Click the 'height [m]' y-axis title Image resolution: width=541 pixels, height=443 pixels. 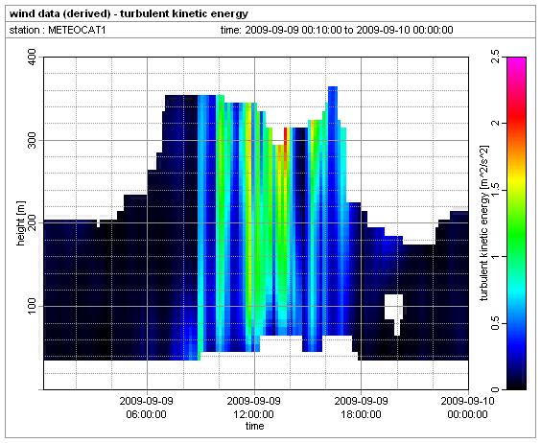[21, 222]
